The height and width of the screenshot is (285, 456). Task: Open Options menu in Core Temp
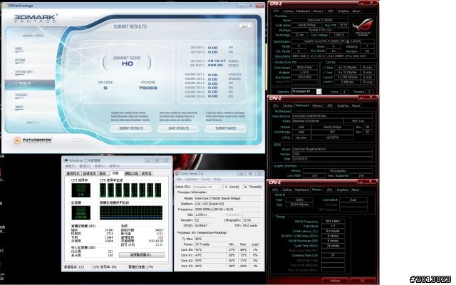click(192, 179)
